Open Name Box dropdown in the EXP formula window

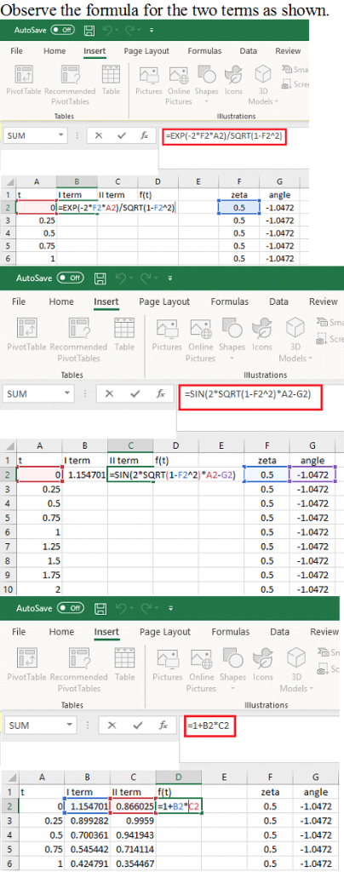click(x=60, y=135)
